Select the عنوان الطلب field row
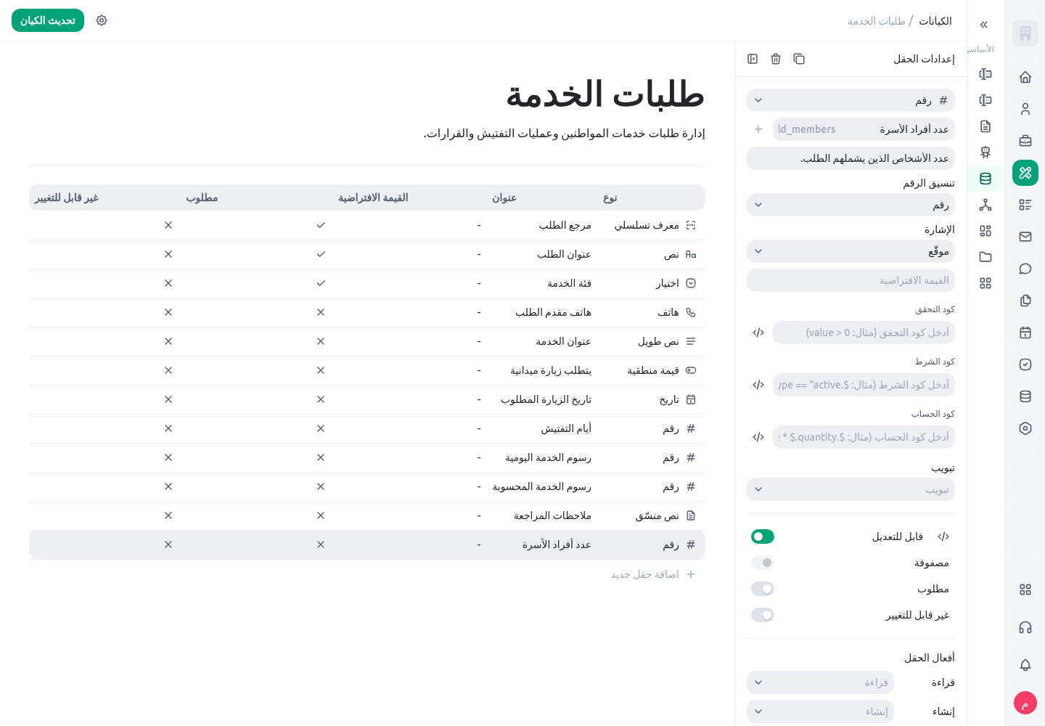1045x726 pixels. [367, 254]
